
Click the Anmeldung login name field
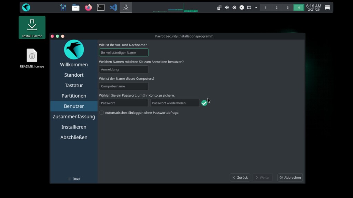click(124, 69)
